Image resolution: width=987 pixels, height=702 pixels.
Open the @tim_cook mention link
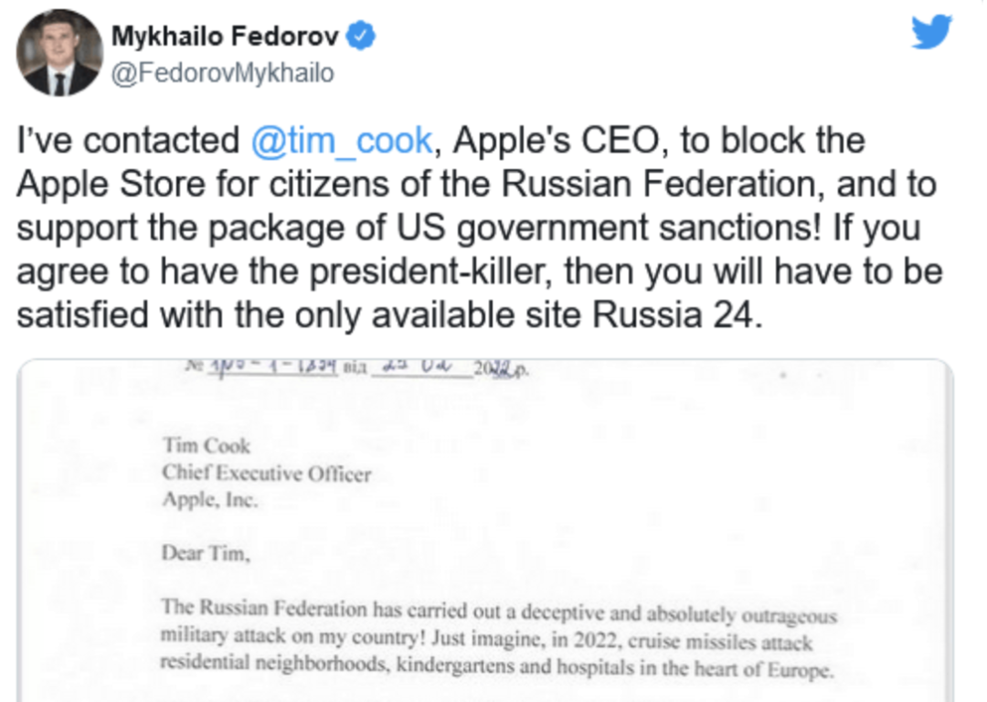pyautogui.click(x=341, y=141)
